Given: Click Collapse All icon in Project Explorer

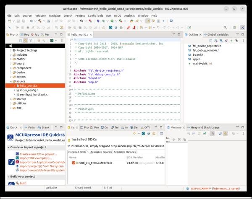Looking at the screenshot, I should tap(21, 41).
